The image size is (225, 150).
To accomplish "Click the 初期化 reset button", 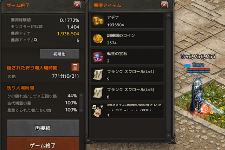I will (x=59, y=54).
